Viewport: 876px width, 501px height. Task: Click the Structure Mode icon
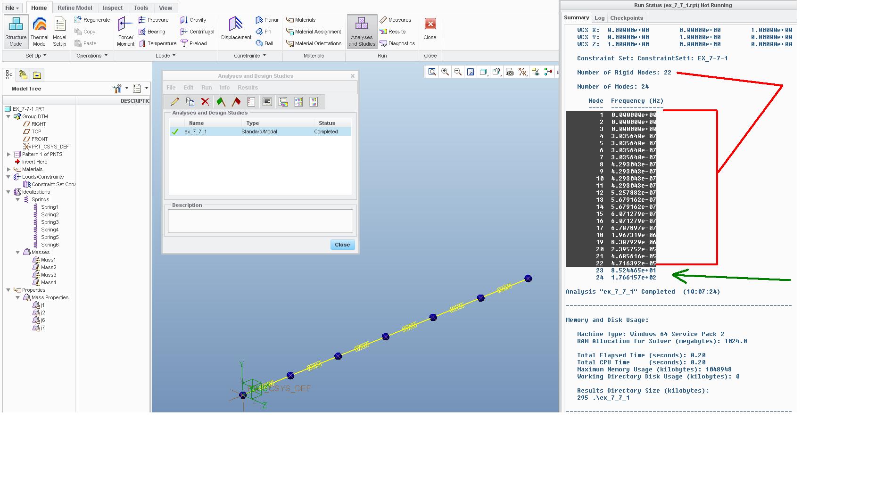16,31
